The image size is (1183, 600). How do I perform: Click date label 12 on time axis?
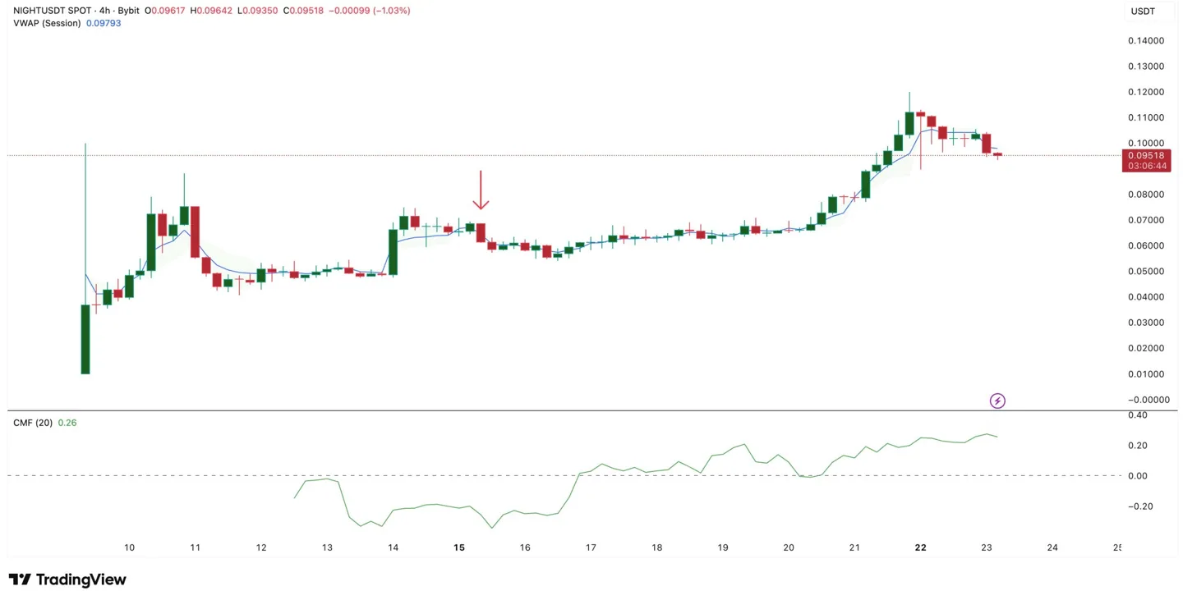click(261, 547)
